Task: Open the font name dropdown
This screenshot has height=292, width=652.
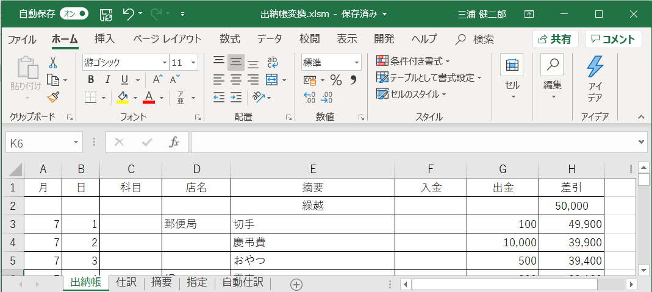Action: pyautogui.click(x=165, y=62)
